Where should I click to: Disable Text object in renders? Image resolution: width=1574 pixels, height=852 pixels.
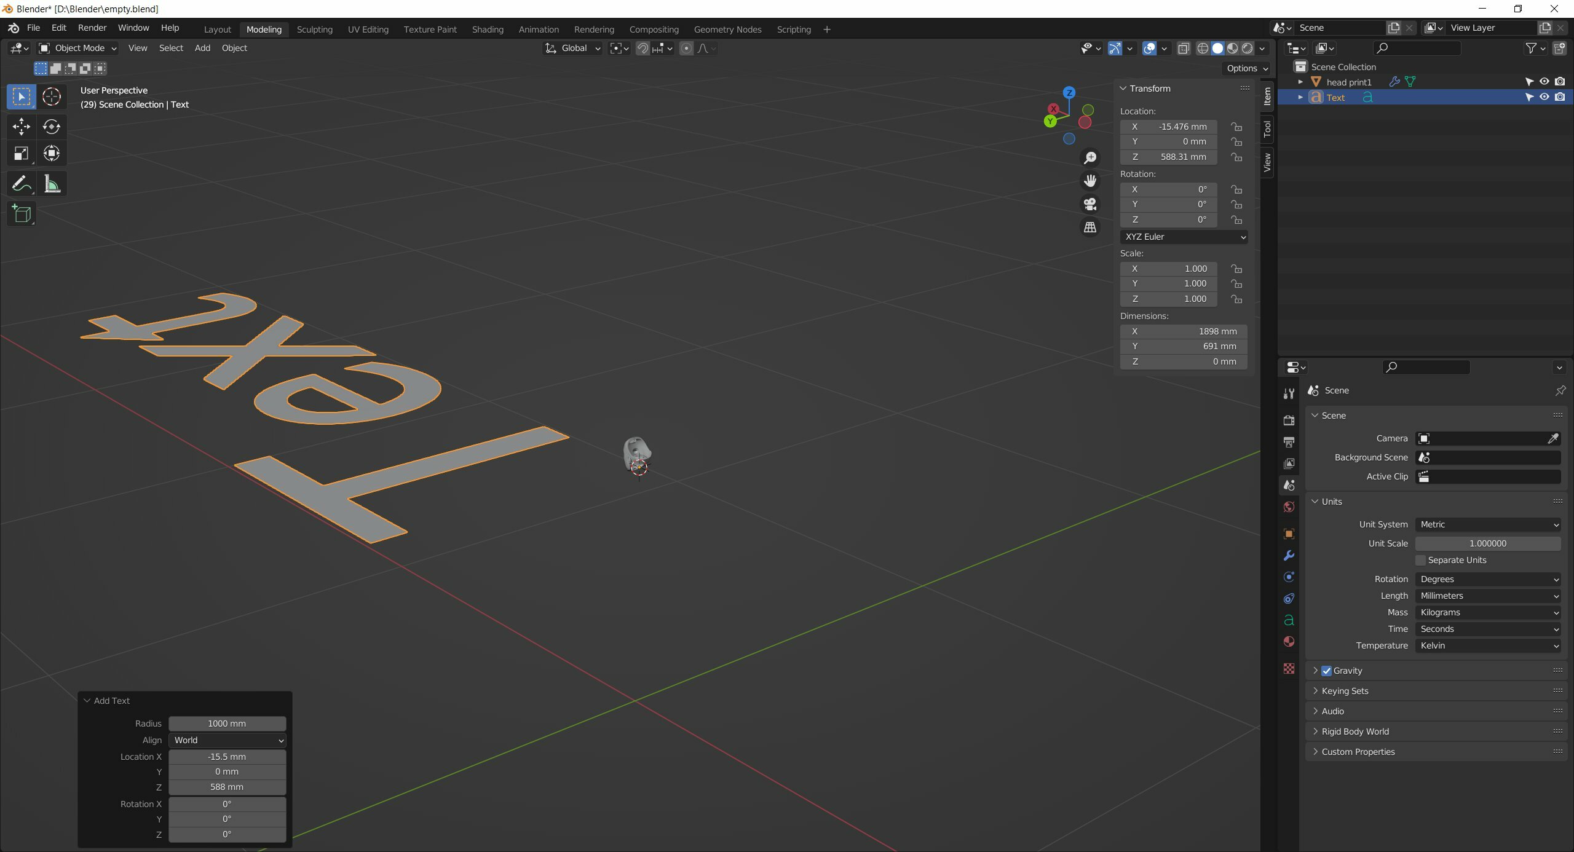1560,97
